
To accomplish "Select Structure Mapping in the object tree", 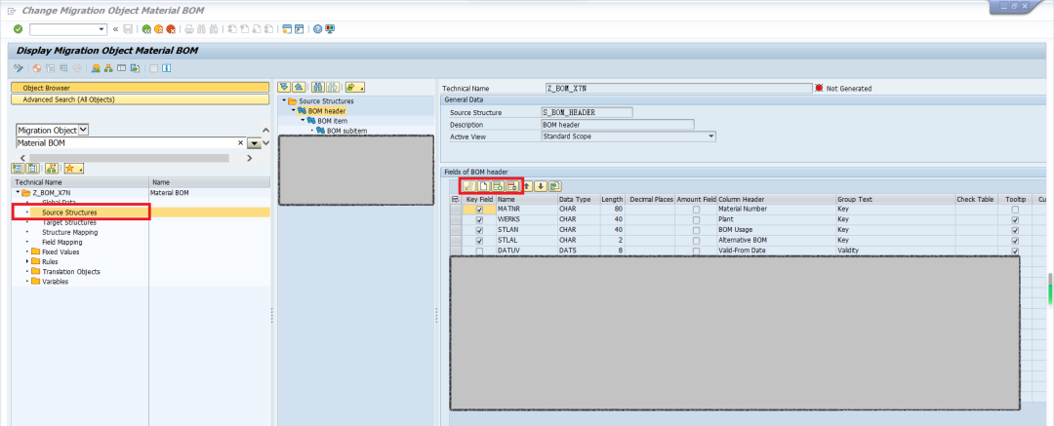I will [70, 232].
